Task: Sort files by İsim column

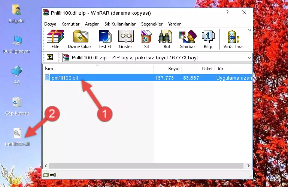Action: pos(98,69)
